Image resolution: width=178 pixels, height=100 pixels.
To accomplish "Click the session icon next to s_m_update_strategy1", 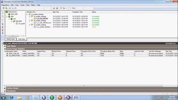I will click(35, 27).
